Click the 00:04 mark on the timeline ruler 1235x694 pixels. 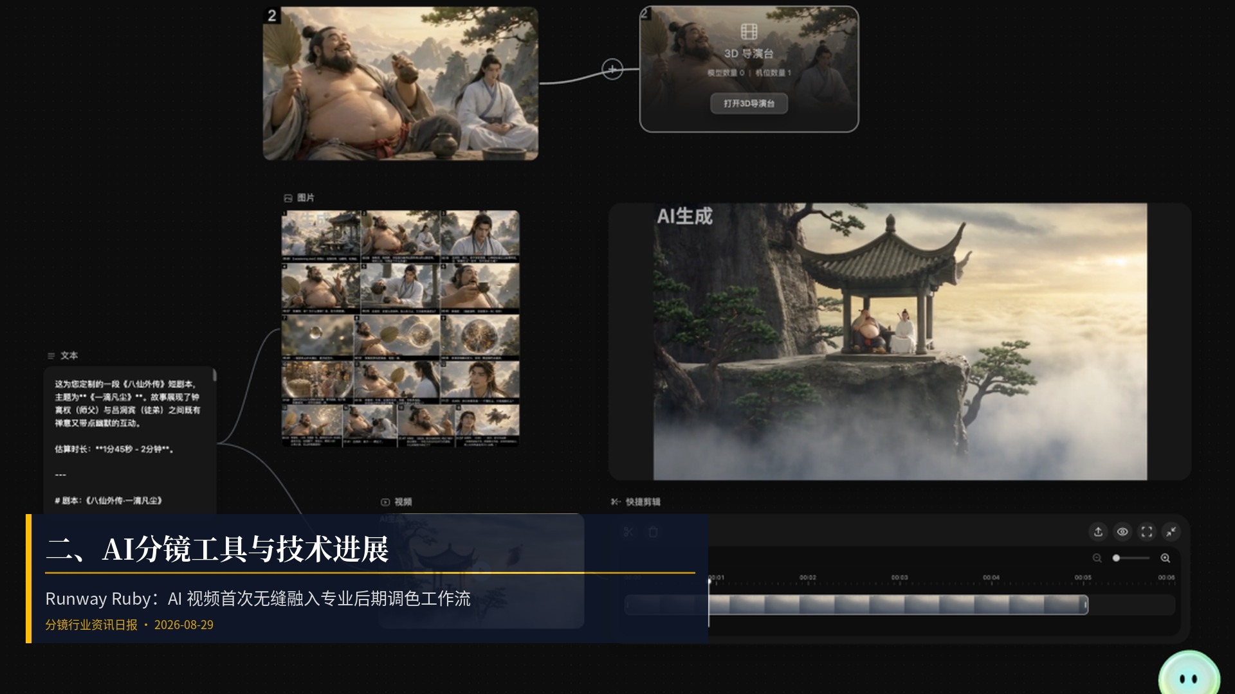(x=991, y=578)
